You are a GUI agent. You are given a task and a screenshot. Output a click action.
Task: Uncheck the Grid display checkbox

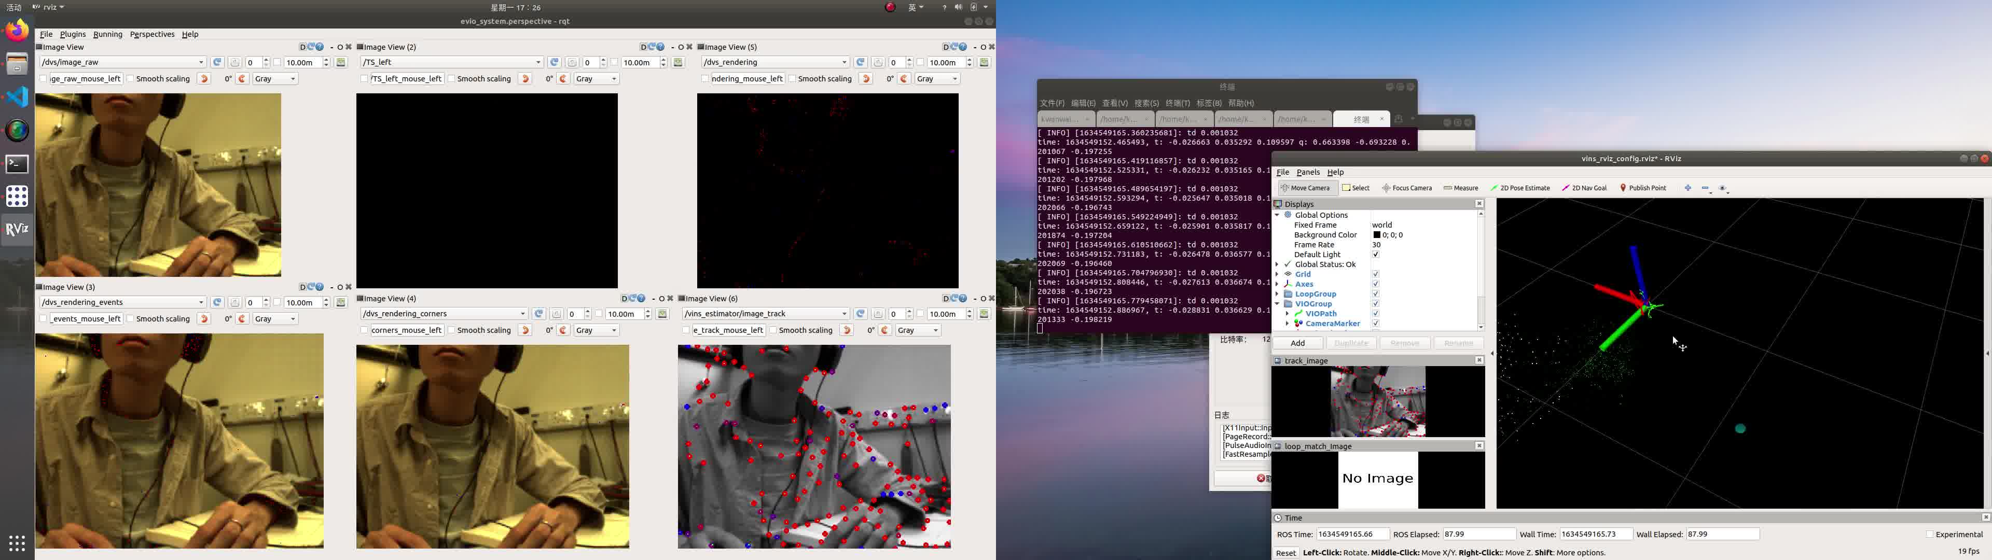coord(1376,274)
